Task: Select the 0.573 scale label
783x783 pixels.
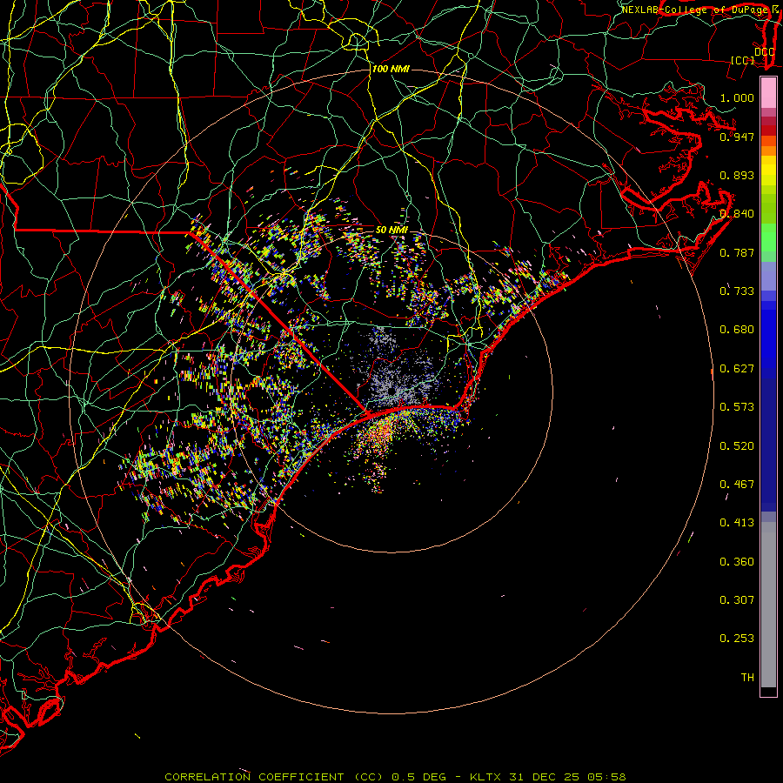Action: click(x=737, y=406)
